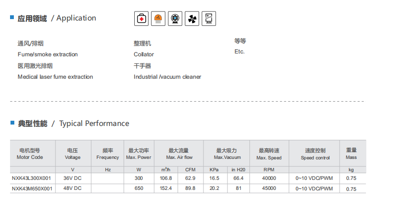Select the Speed control column header
This screenshot has height=209, width=395.
(315, 154)
